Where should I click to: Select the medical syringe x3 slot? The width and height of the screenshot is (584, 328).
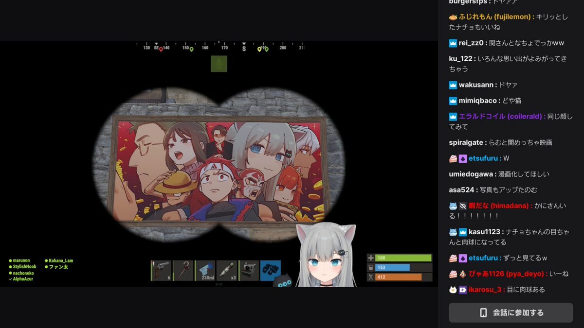pos(227,270)
